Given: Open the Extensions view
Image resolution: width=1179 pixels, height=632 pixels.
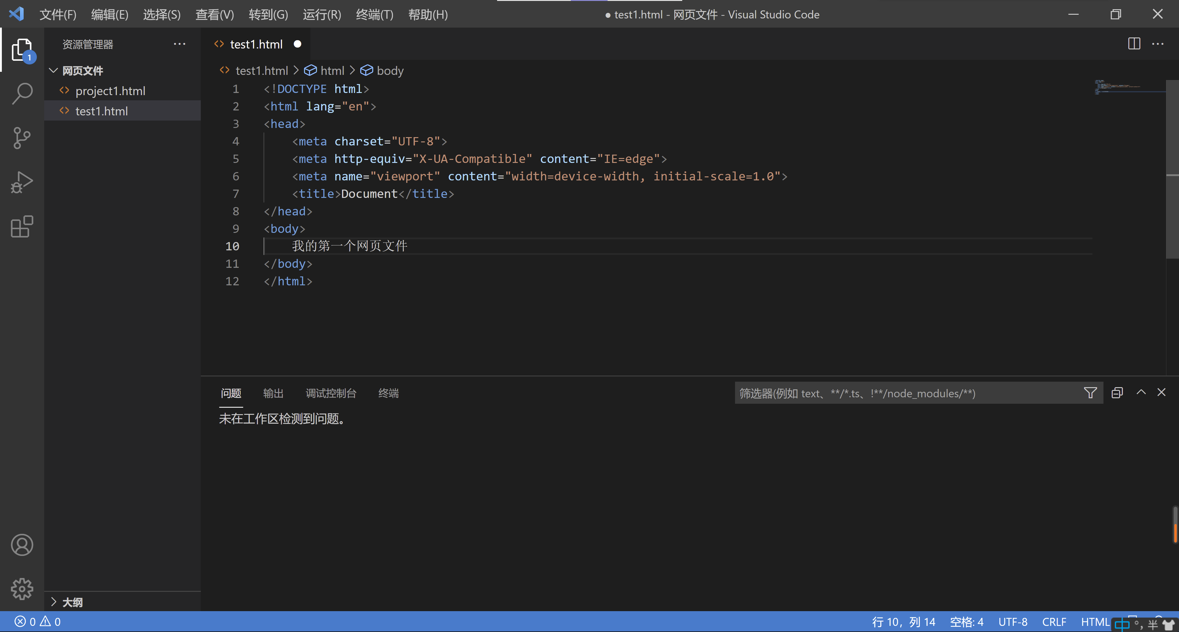Looking at the screenshot, I should click(x=21, y=226).
